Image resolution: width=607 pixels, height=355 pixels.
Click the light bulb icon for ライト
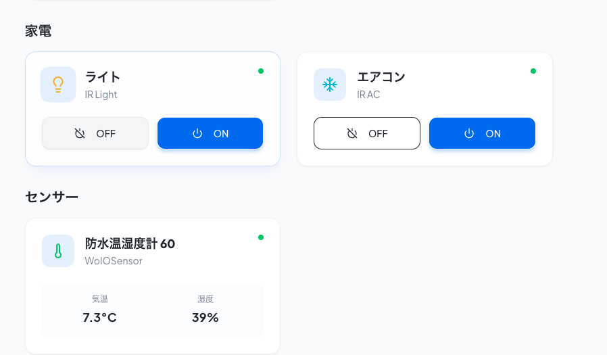tap(58, 85)
